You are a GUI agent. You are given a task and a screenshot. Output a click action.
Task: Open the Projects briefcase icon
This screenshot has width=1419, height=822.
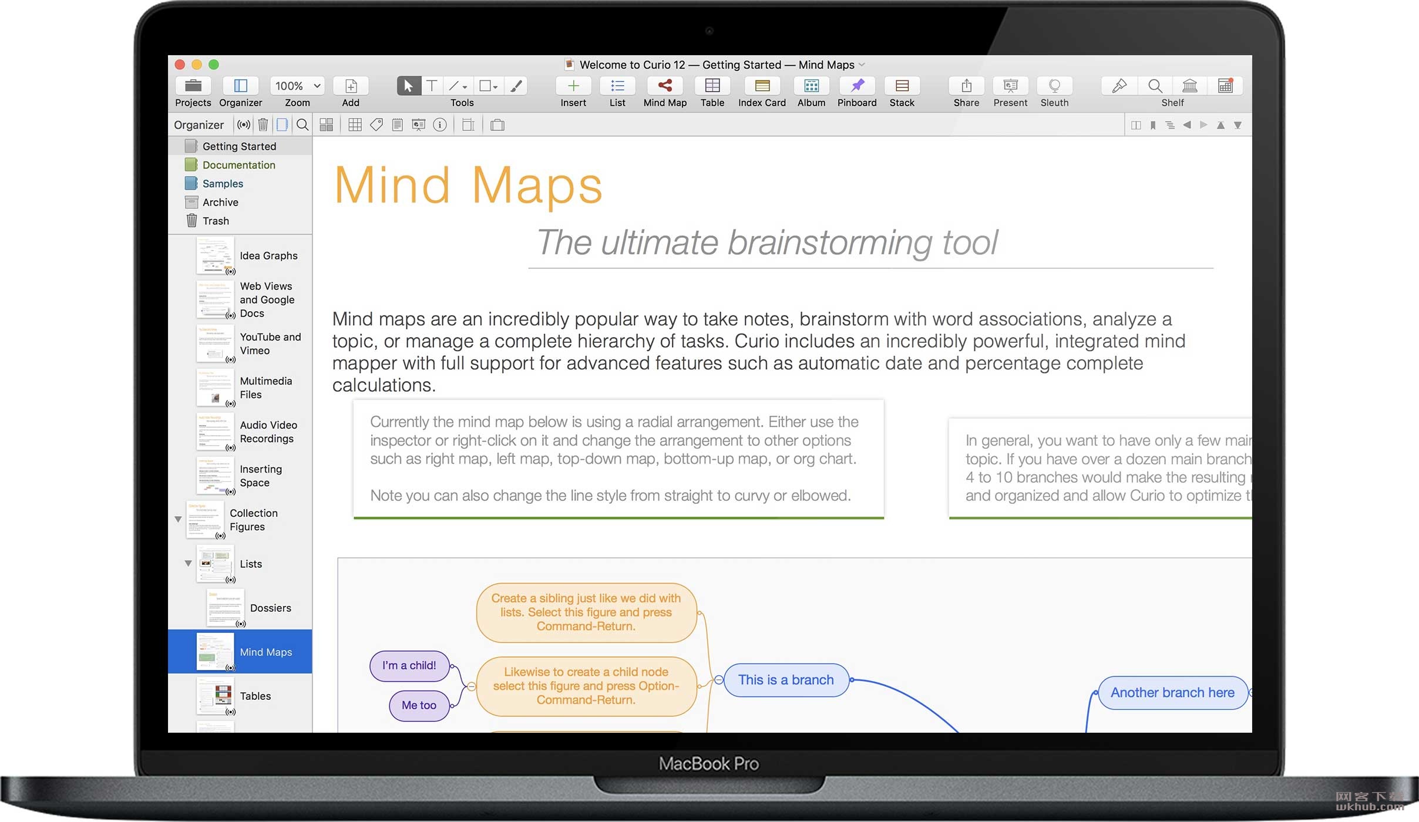193,86
